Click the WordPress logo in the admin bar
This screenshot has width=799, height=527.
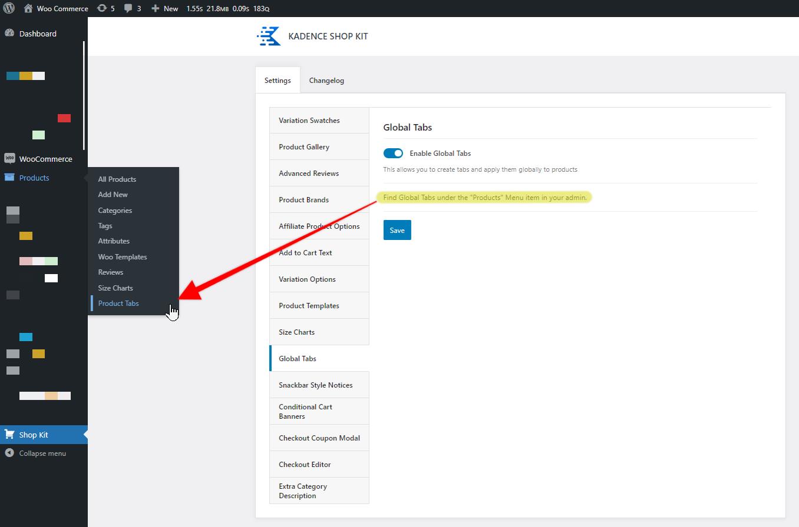click(8, 8)
